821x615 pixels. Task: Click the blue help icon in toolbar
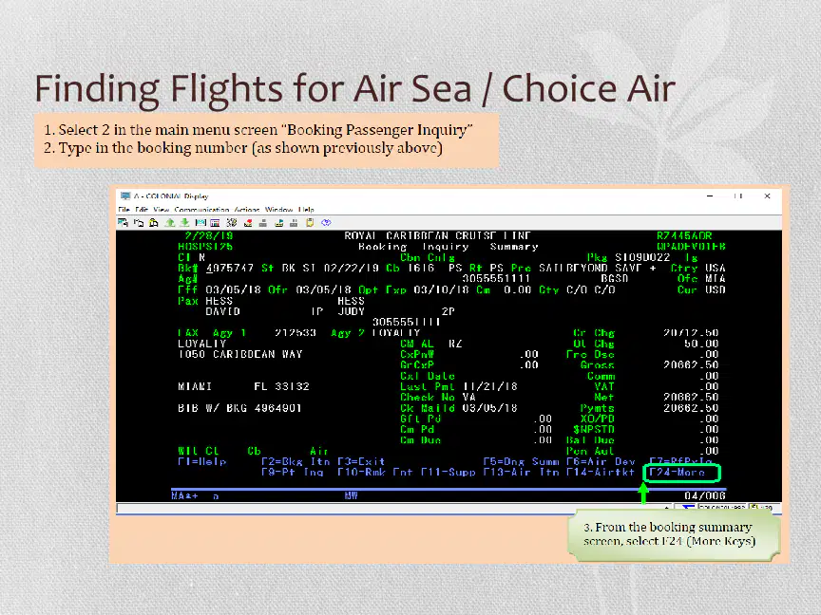click(x=326, y=223)
